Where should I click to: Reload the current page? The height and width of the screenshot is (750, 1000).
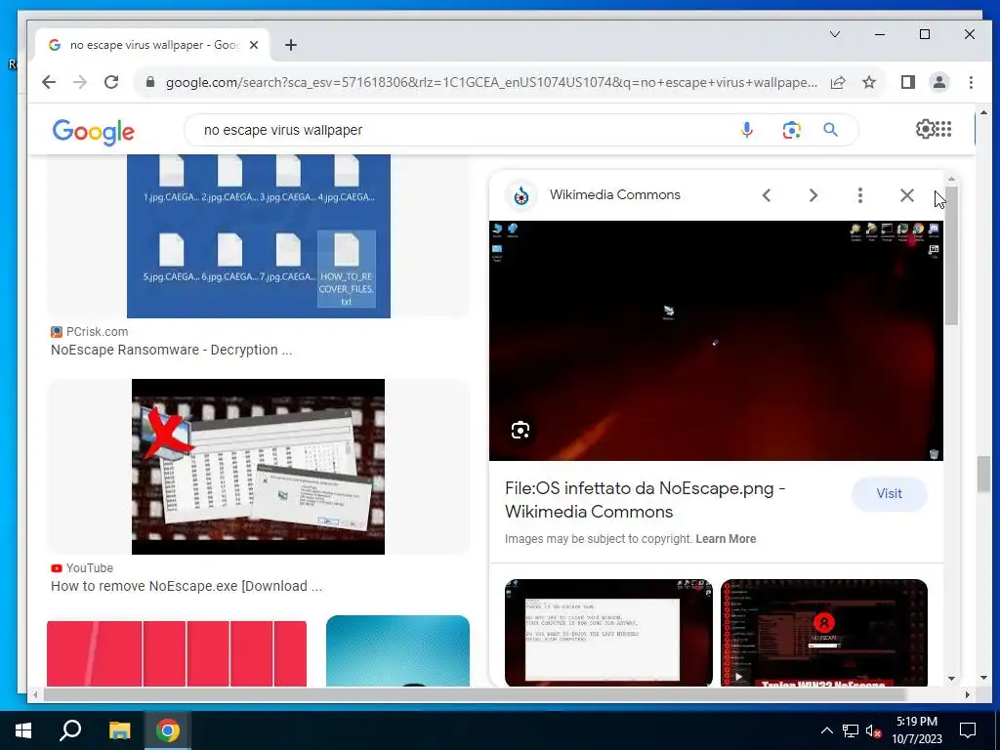(111, 82)
